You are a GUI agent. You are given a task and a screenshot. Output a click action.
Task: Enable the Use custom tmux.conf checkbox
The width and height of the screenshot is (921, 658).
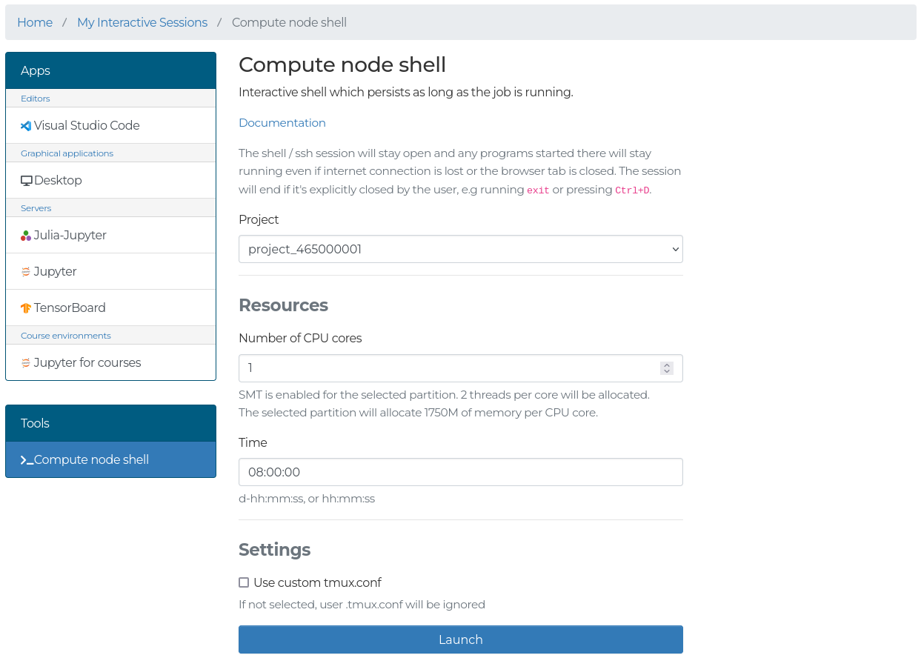click(244, 582)
